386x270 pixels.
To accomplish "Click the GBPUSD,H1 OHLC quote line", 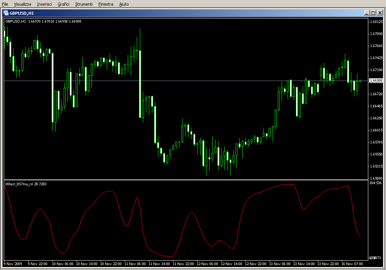I will pos(43,21).
